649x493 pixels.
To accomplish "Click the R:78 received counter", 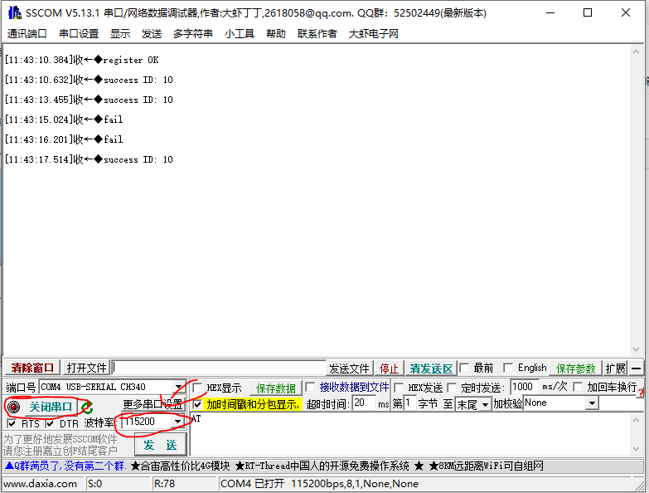I will pyautogui.click(x=164, y=484).
